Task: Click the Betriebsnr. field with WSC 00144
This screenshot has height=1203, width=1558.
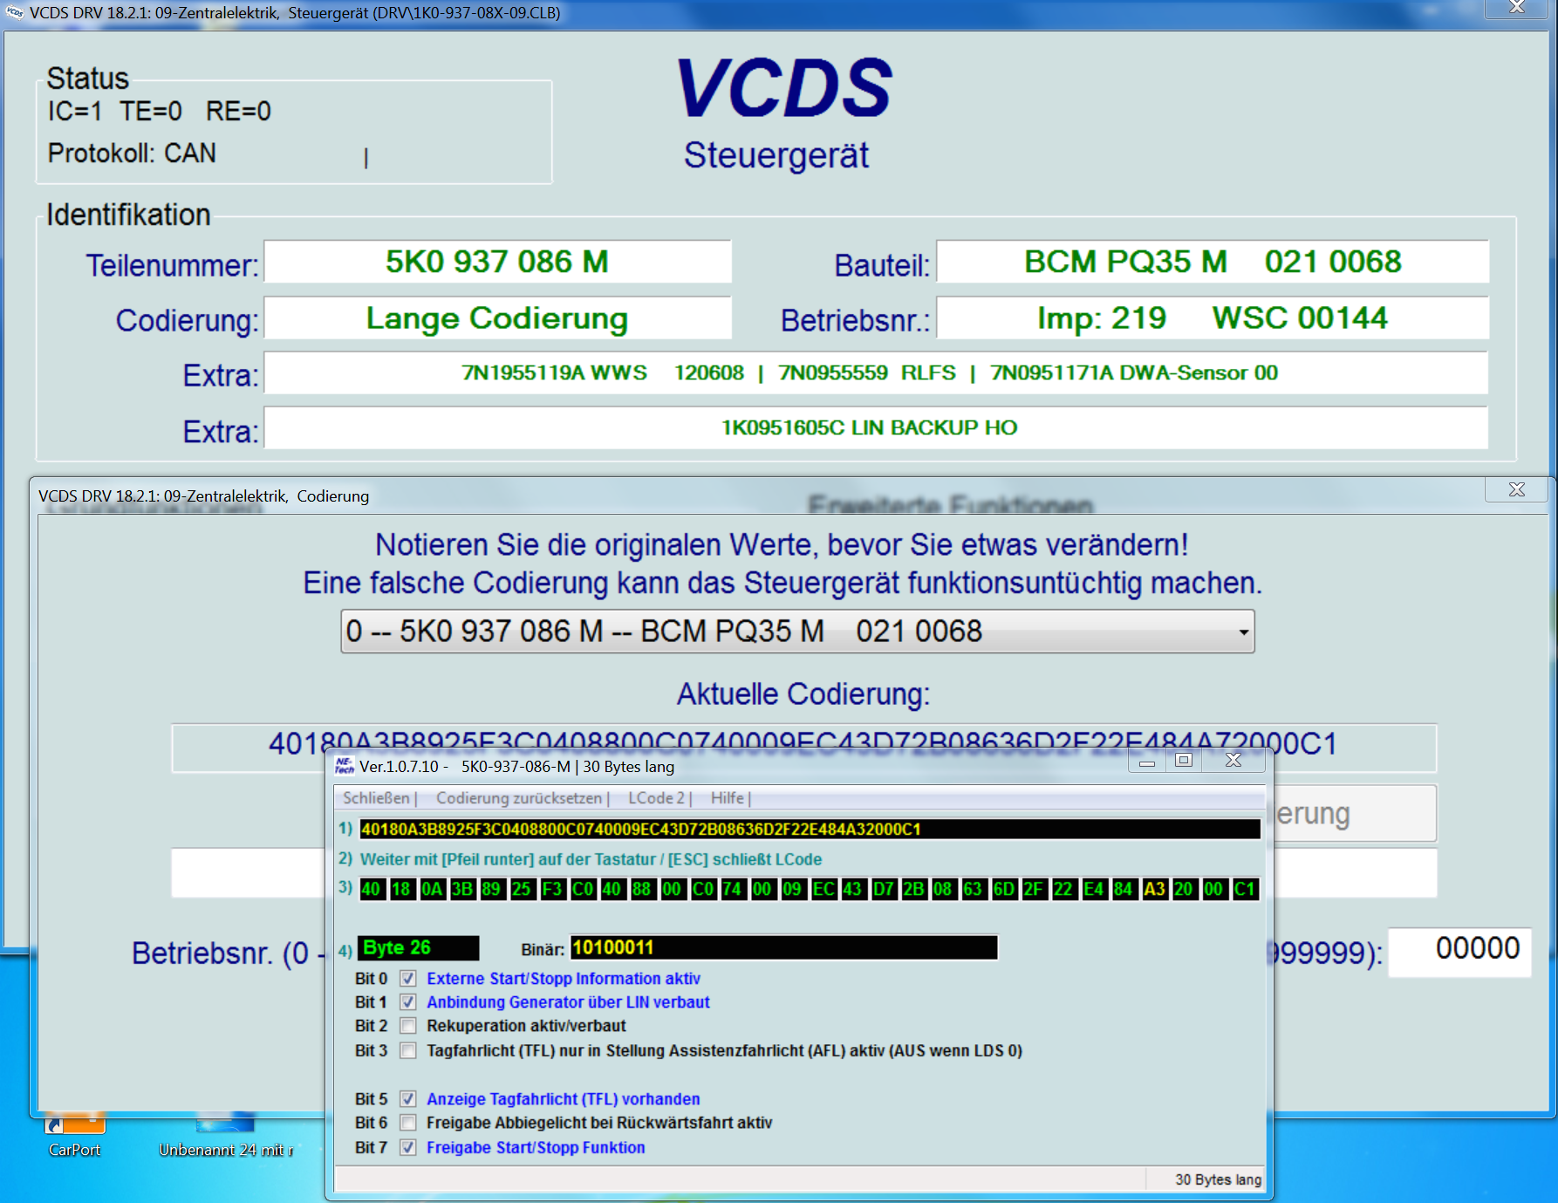Action: tap(1213, 318)
